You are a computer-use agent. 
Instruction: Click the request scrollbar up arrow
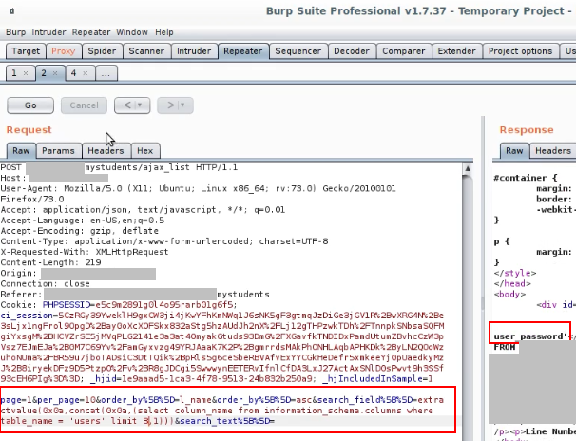[x=468, y=168]
